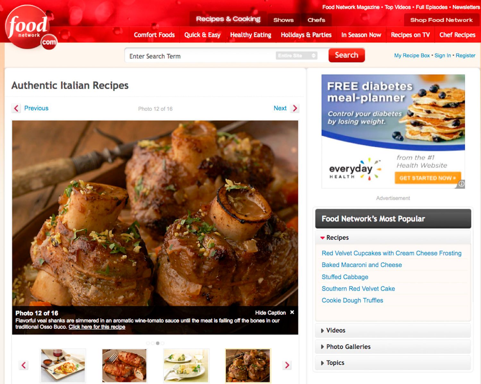Open Baked Macaroni and Cheese recipe link

pos(362,265)
